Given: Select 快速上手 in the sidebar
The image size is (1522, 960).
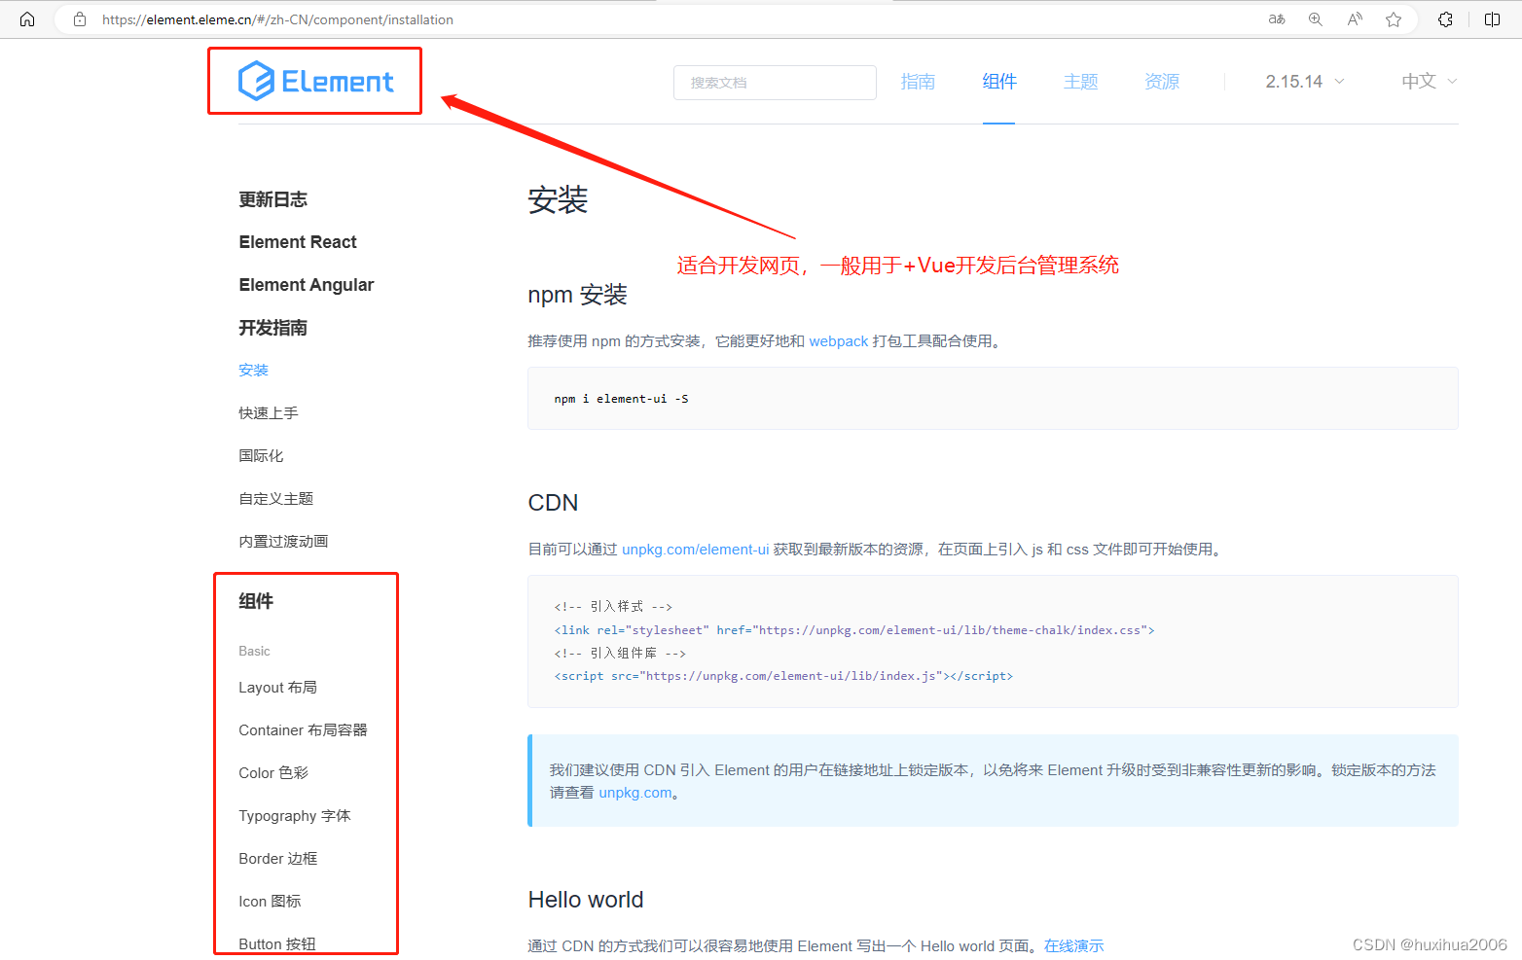Looking at the screenshot, I should 269,413.
